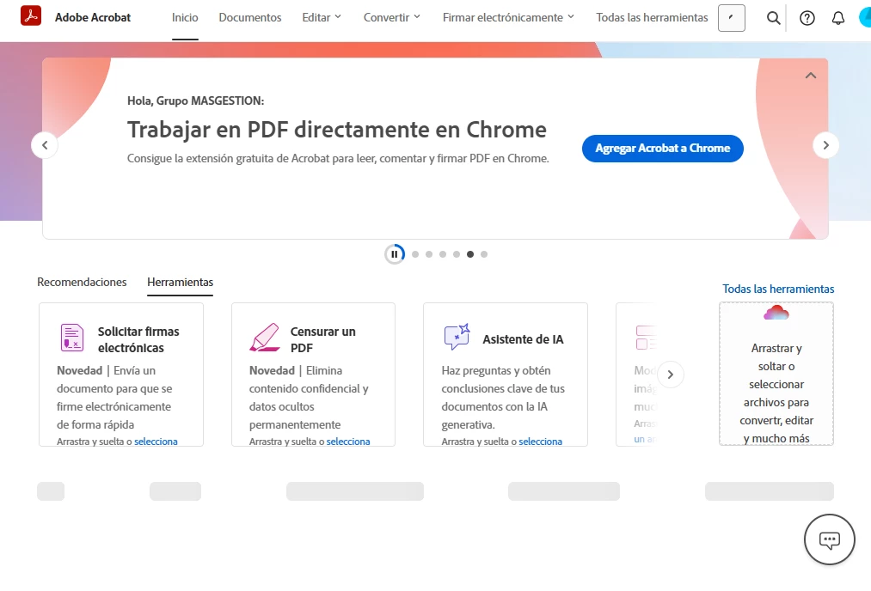Viewport: 871px width, 591px height.
Task: Select the third carousel dot indicator
Action: (x=443, y=254)
